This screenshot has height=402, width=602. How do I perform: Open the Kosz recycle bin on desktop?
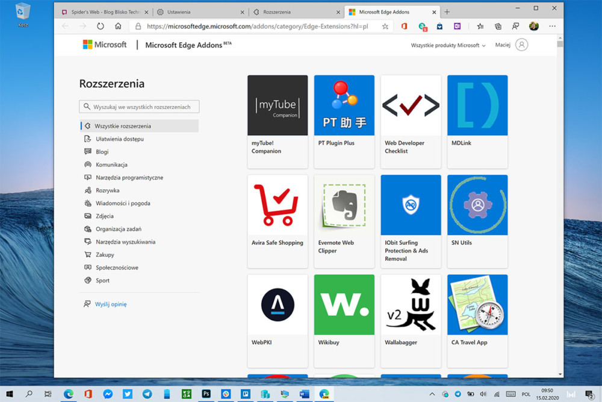point(23,14)
